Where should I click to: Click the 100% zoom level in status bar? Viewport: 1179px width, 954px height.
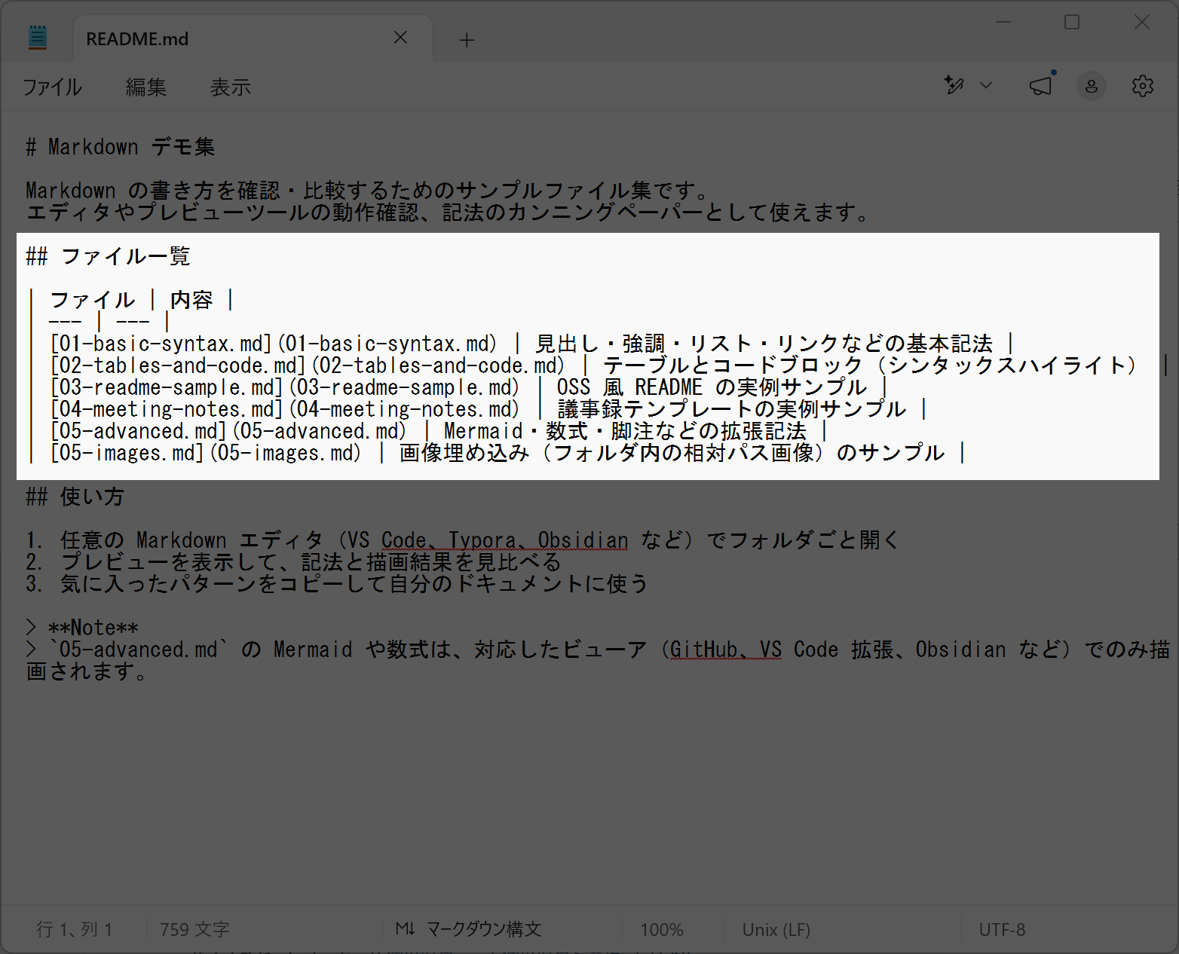[x=662, y=929]
